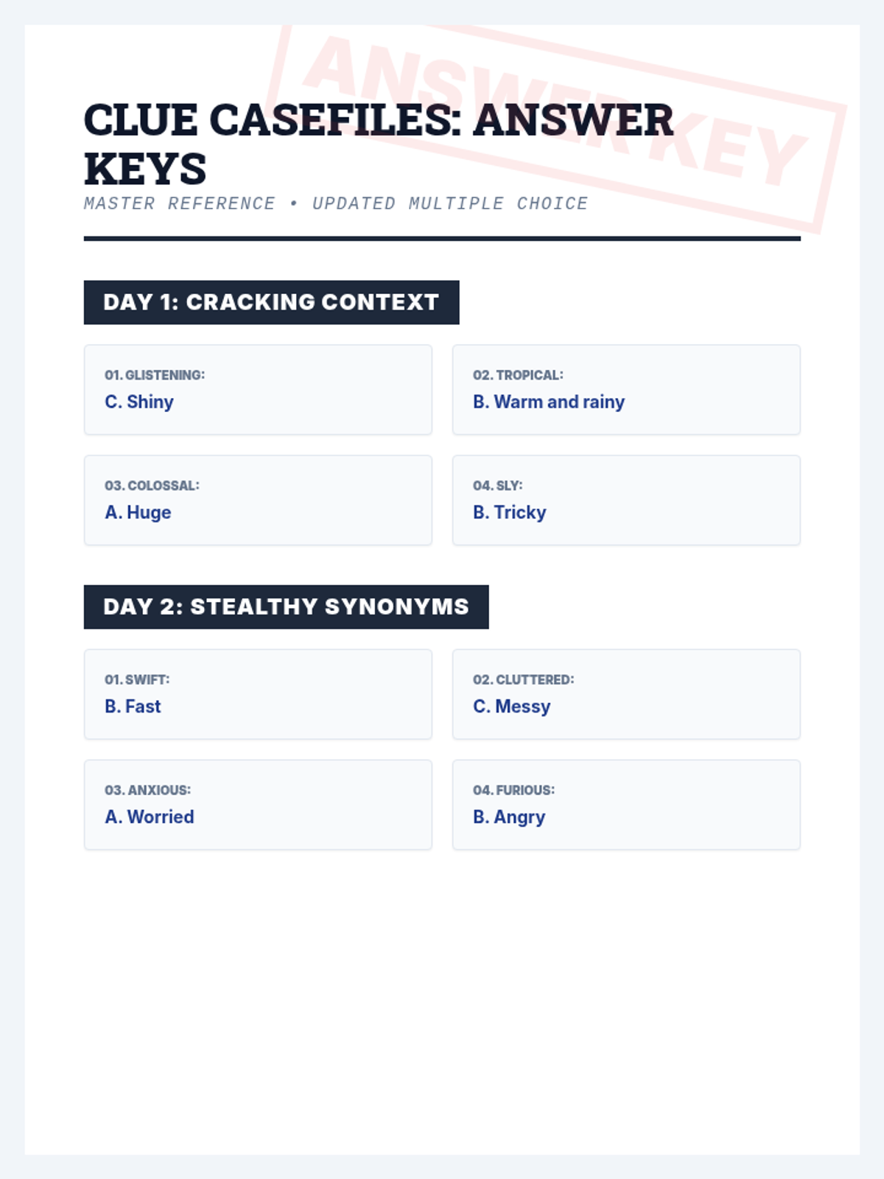Click the Clue Casefiles: Answer Keys title
The width and height of the screenshot is (884, 1179).
(378, 144)
